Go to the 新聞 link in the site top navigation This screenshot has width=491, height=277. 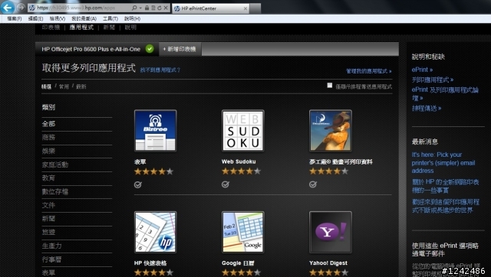coord(109,28)
